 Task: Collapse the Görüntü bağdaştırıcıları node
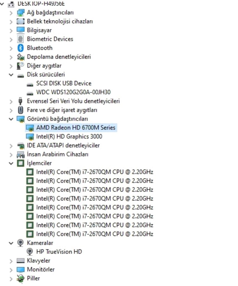(x=11, y=119)
